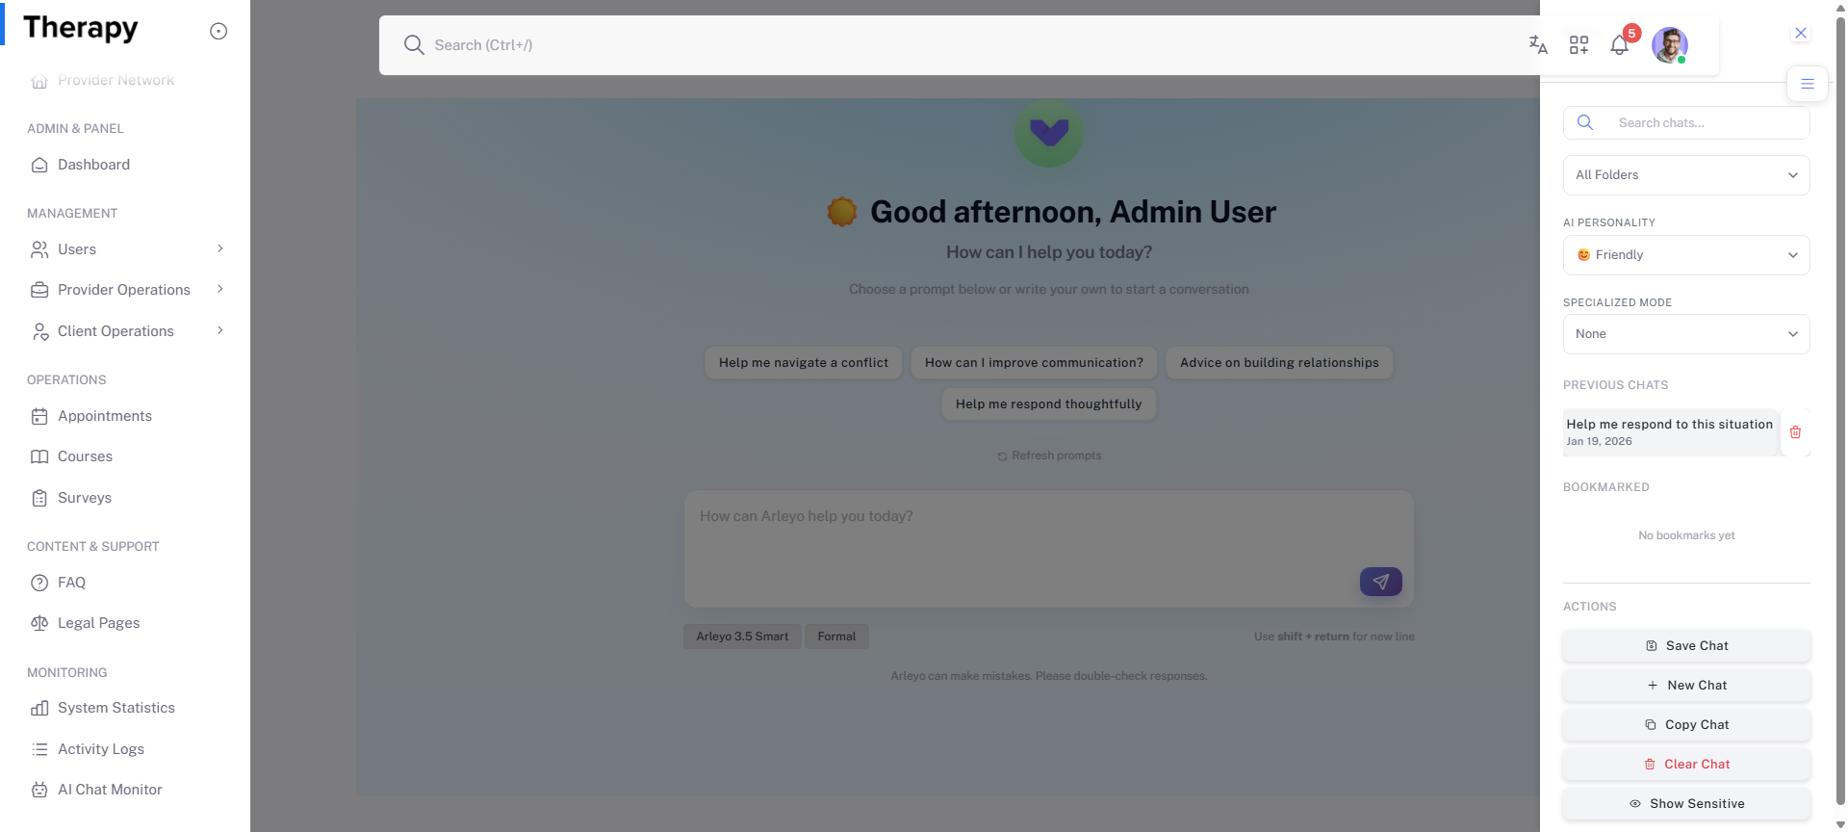Open previous chat 'Help me respond to this situation'
The height and width of the screenshot is (832, 1848).
point(1670,432)
